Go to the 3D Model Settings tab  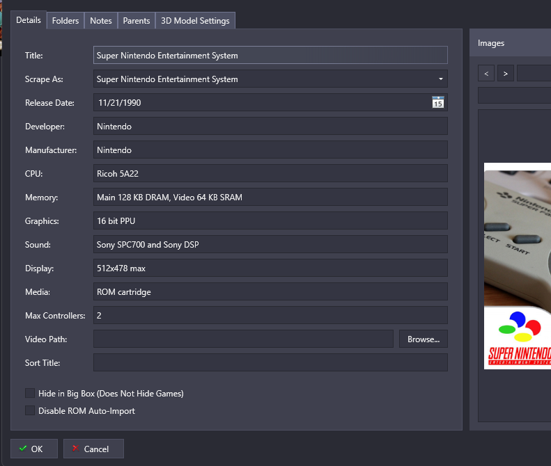(x=195, y=21)
